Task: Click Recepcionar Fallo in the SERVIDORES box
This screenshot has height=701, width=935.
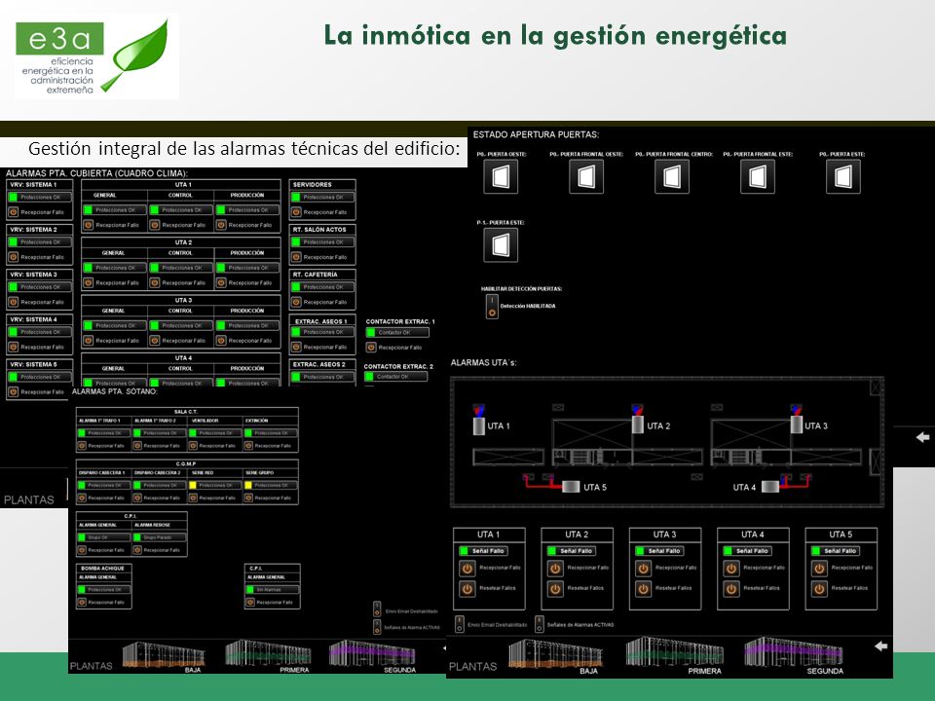Action: pos(296,212)
